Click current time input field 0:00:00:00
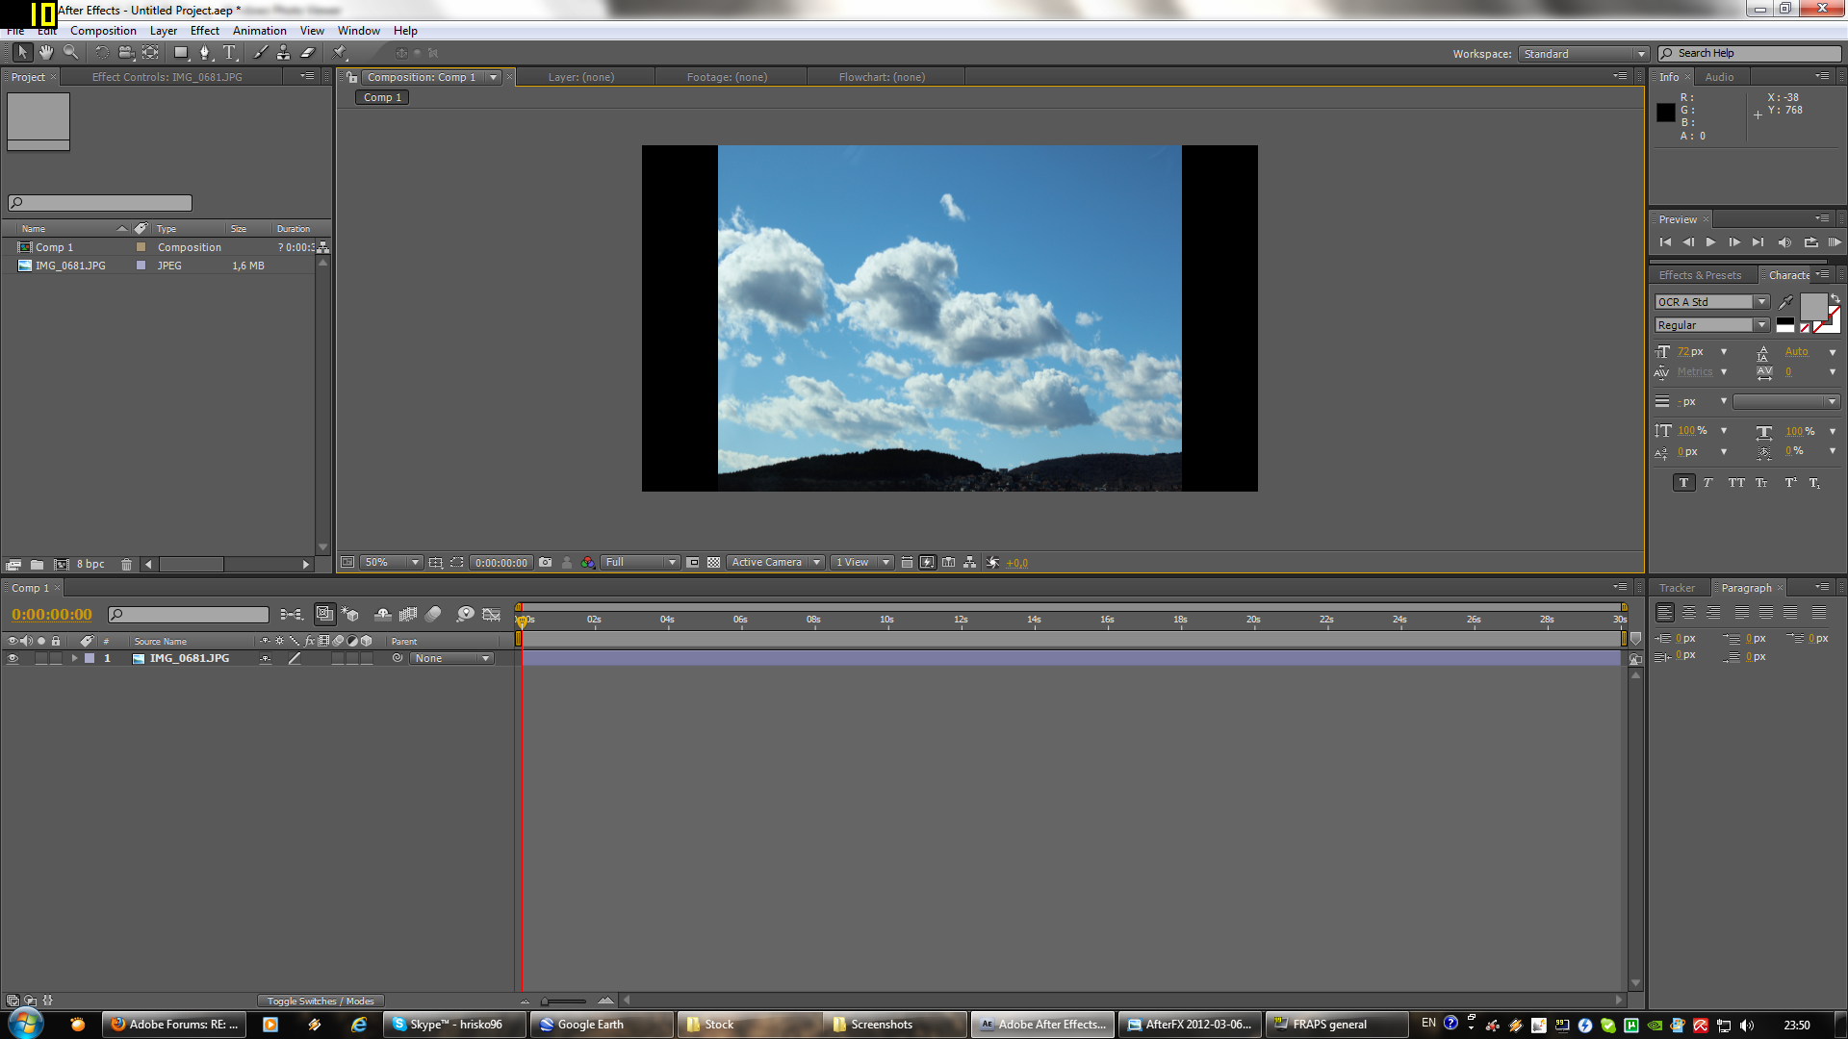 pos(52,614)
